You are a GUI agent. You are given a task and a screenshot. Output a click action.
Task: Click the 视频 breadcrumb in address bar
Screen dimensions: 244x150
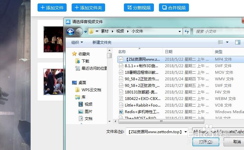[120, 31]
